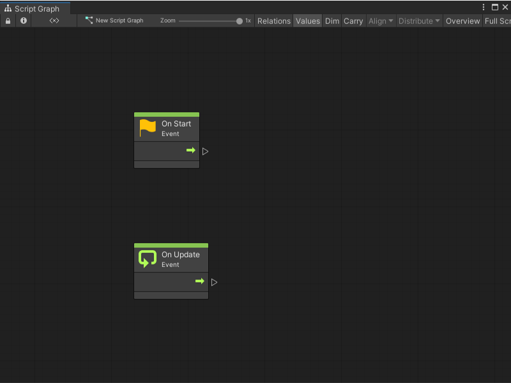Open the vertical ellipsis menu at top right
Screen dimensions: 511x383
[x=484, y=6]
